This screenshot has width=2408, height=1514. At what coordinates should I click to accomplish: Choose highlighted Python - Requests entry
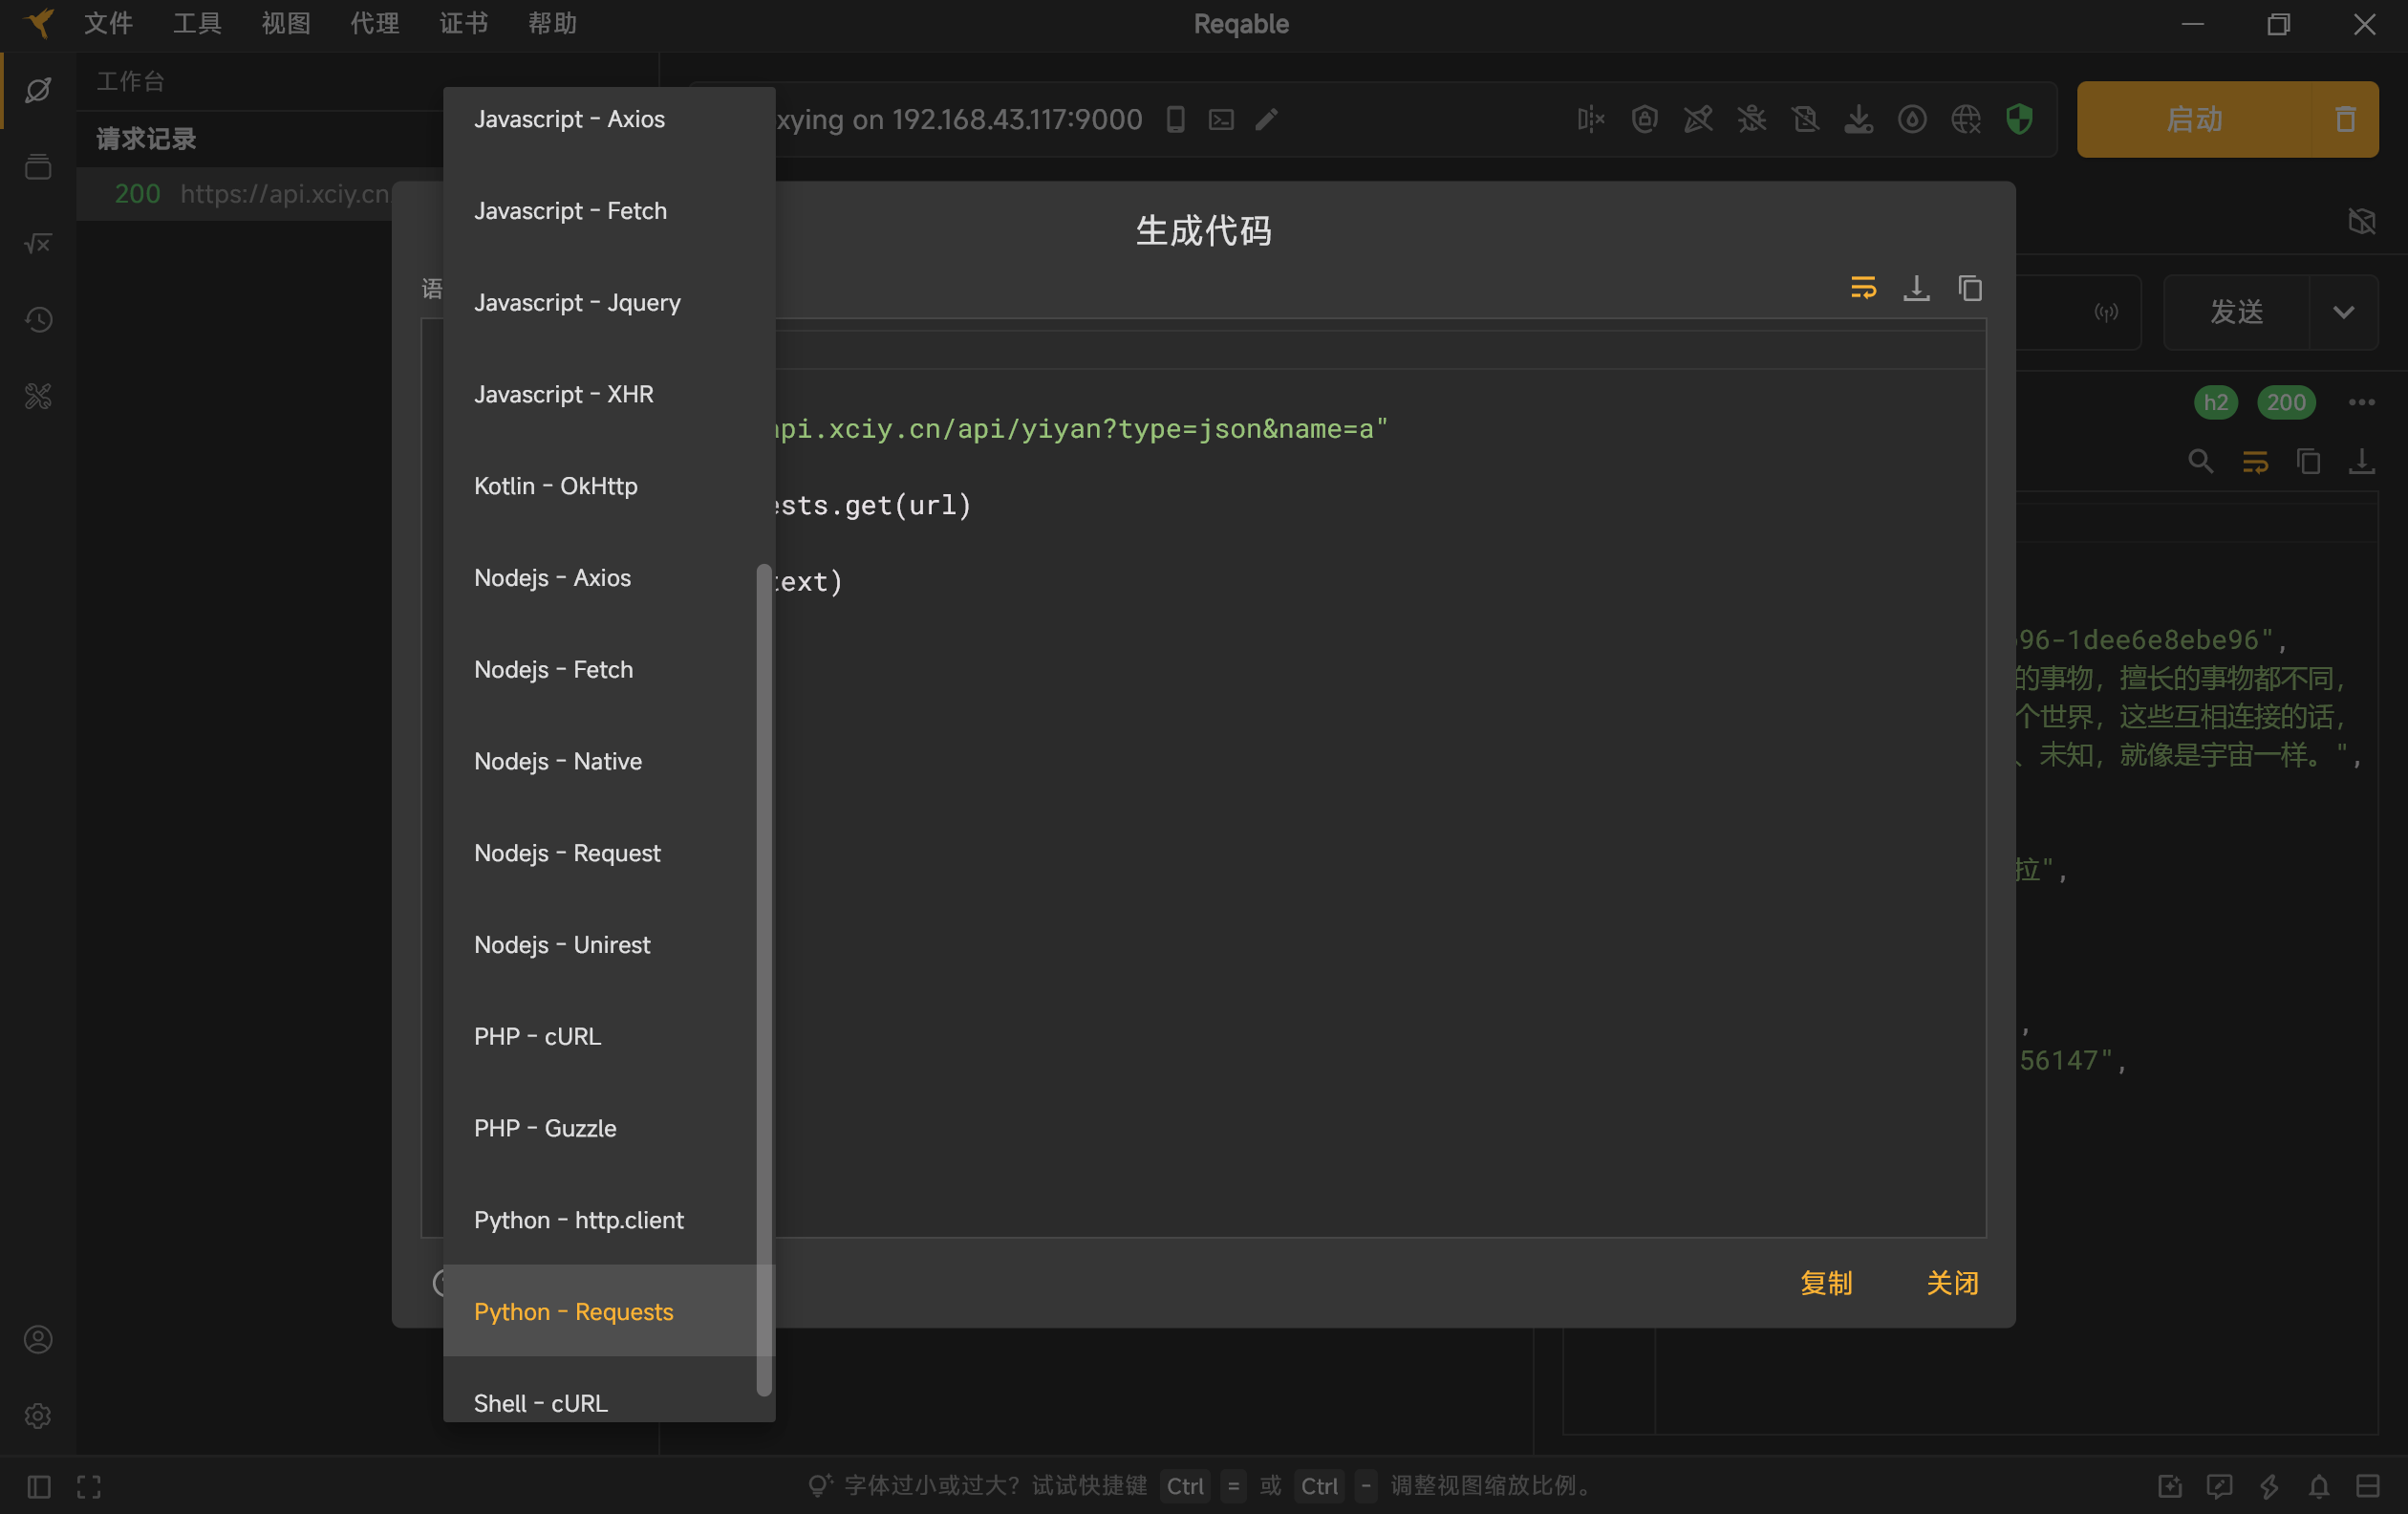pyautogui.click(x=608, y=1312)
